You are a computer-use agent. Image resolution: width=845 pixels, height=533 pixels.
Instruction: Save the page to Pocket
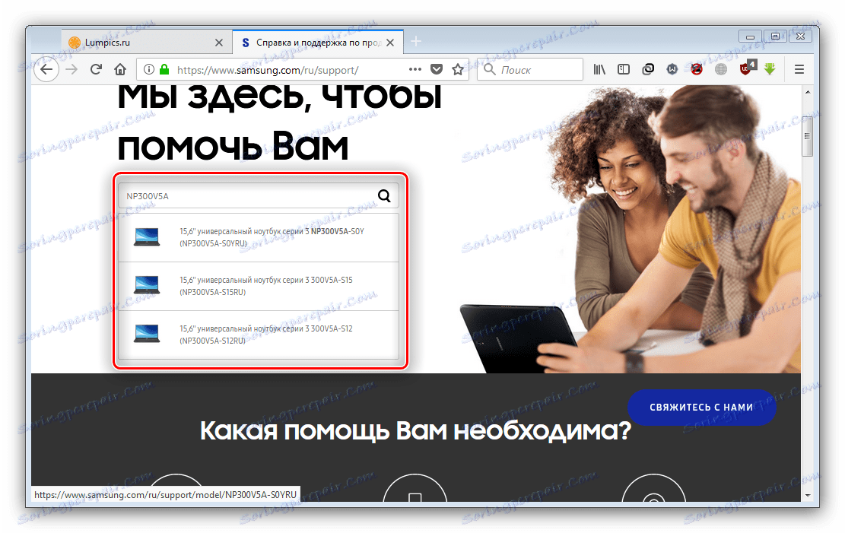click(436, 68)
